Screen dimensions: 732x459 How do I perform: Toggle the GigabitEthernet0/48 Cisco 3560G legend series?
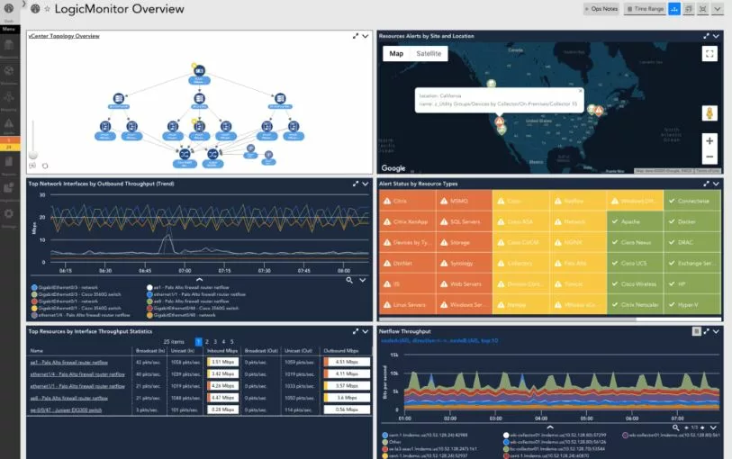click(x=193, y=309)
